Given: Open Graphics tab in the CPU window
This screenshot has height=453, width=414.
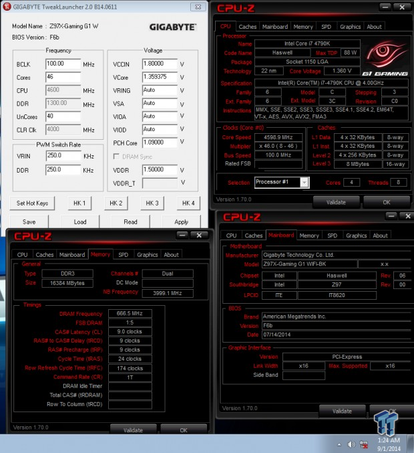Looking at the screenshot, I should click(x=351, y=27).
